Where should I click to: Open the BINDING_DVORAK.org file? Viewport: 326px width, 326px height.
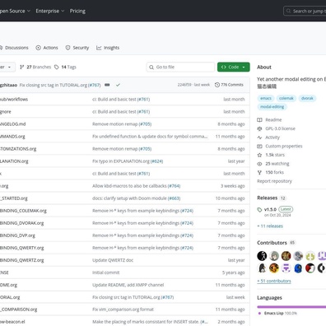click(21, 223)
